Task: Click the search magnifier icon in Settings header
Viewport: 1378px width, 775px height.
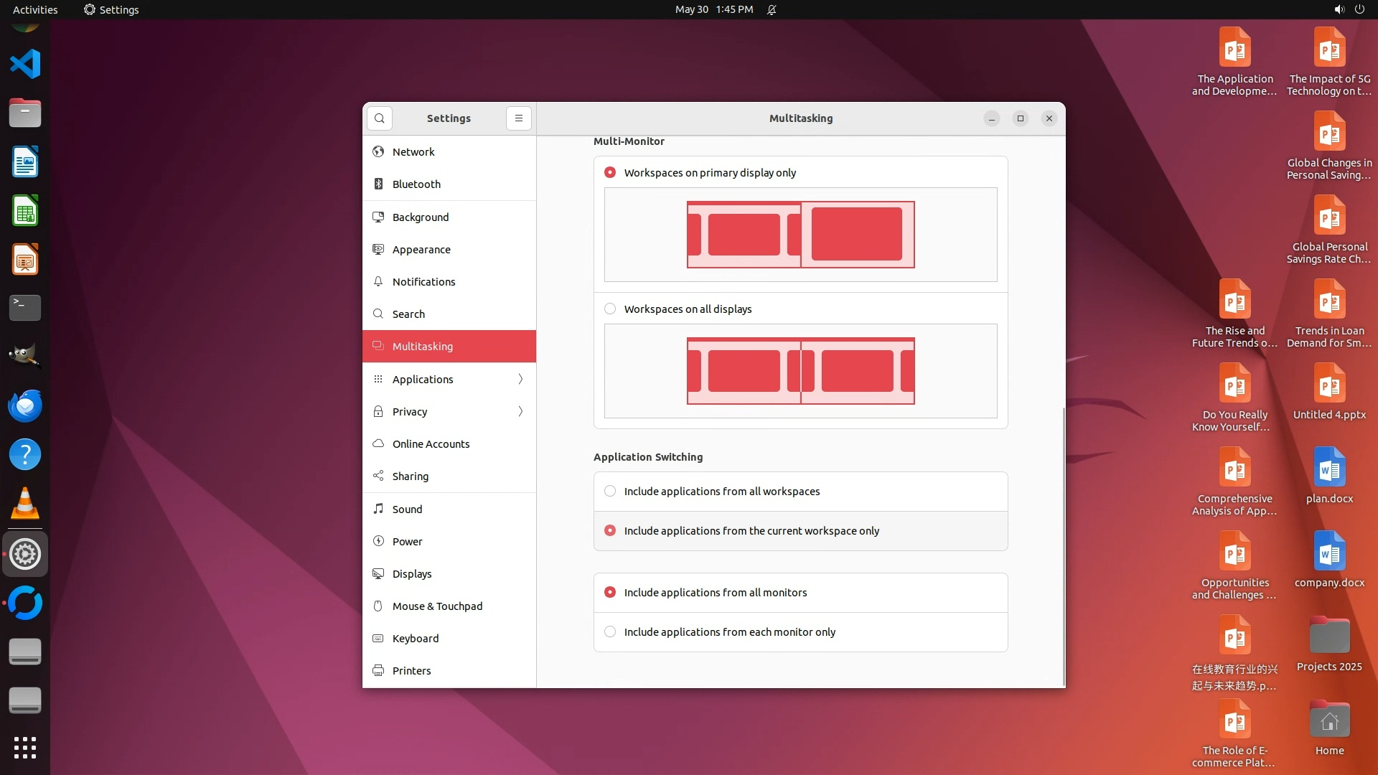Action: (380, 118)
